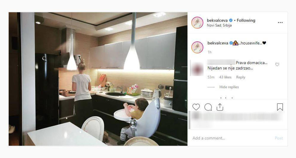This screenshot has height=158, width=296.
Task: Like the post with the heart icon
Action: pos(196,107)
